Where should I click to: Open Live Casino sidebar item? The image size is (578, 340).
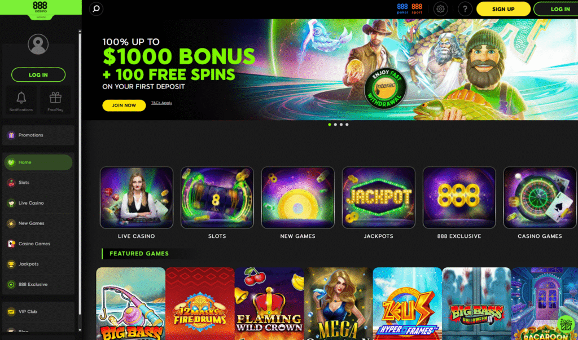pos(38,203)
